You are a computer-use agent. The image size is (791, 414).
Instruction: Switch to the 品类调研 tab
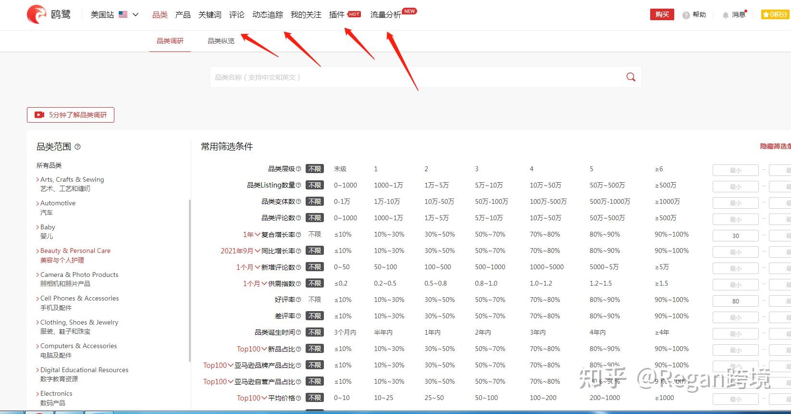coord(170,41)
